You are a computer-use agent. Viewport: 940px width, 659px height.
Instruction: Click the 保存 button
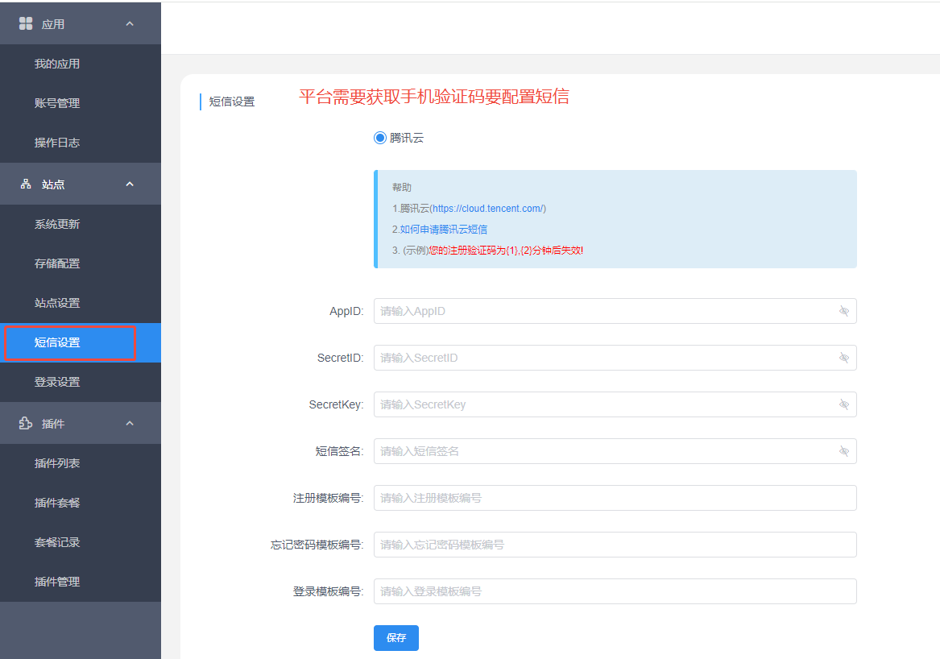coord(396,638)
